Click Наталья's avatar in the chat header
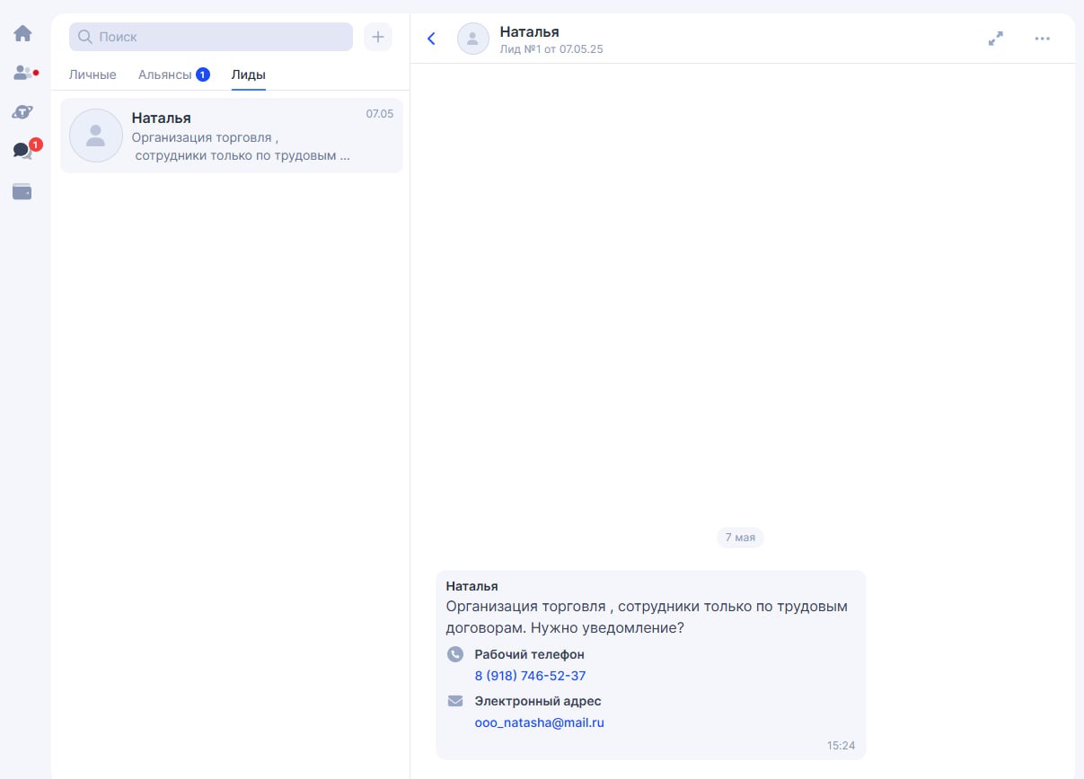Screen dimensions: 1084x779 point(473,39)
